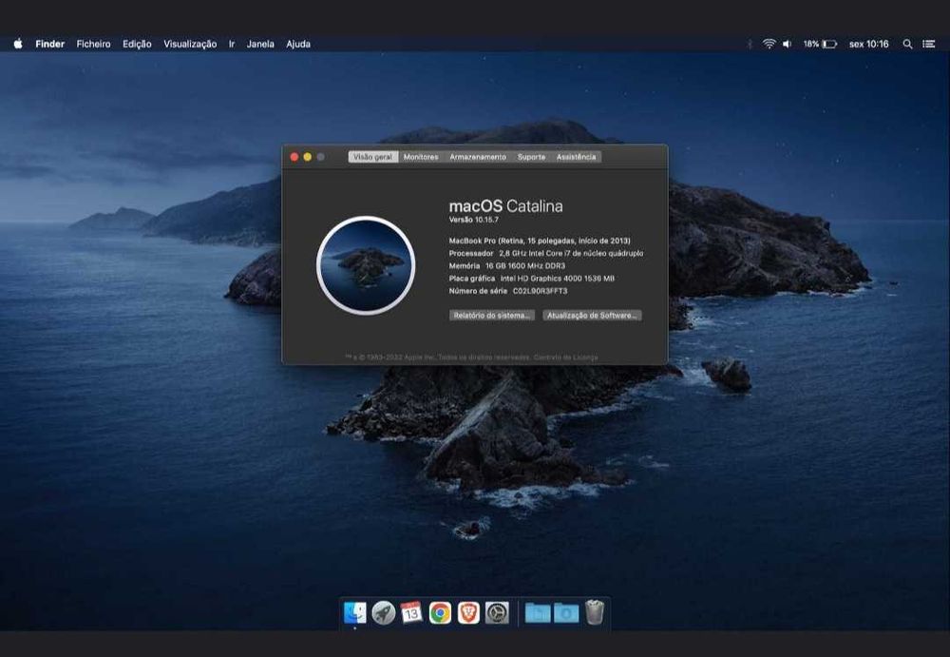Open Calendar app in the Dock
Image resolution: width=950 pixels, height=657 pixels.
411,612
